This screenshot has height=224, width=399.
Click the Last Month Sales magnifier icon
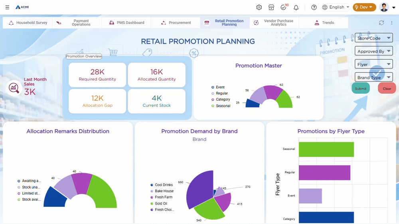(x=14, y=88)
